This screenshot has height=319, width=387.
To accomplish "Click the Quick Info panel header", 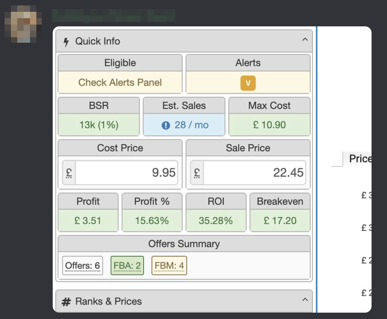I will point(184,41).
